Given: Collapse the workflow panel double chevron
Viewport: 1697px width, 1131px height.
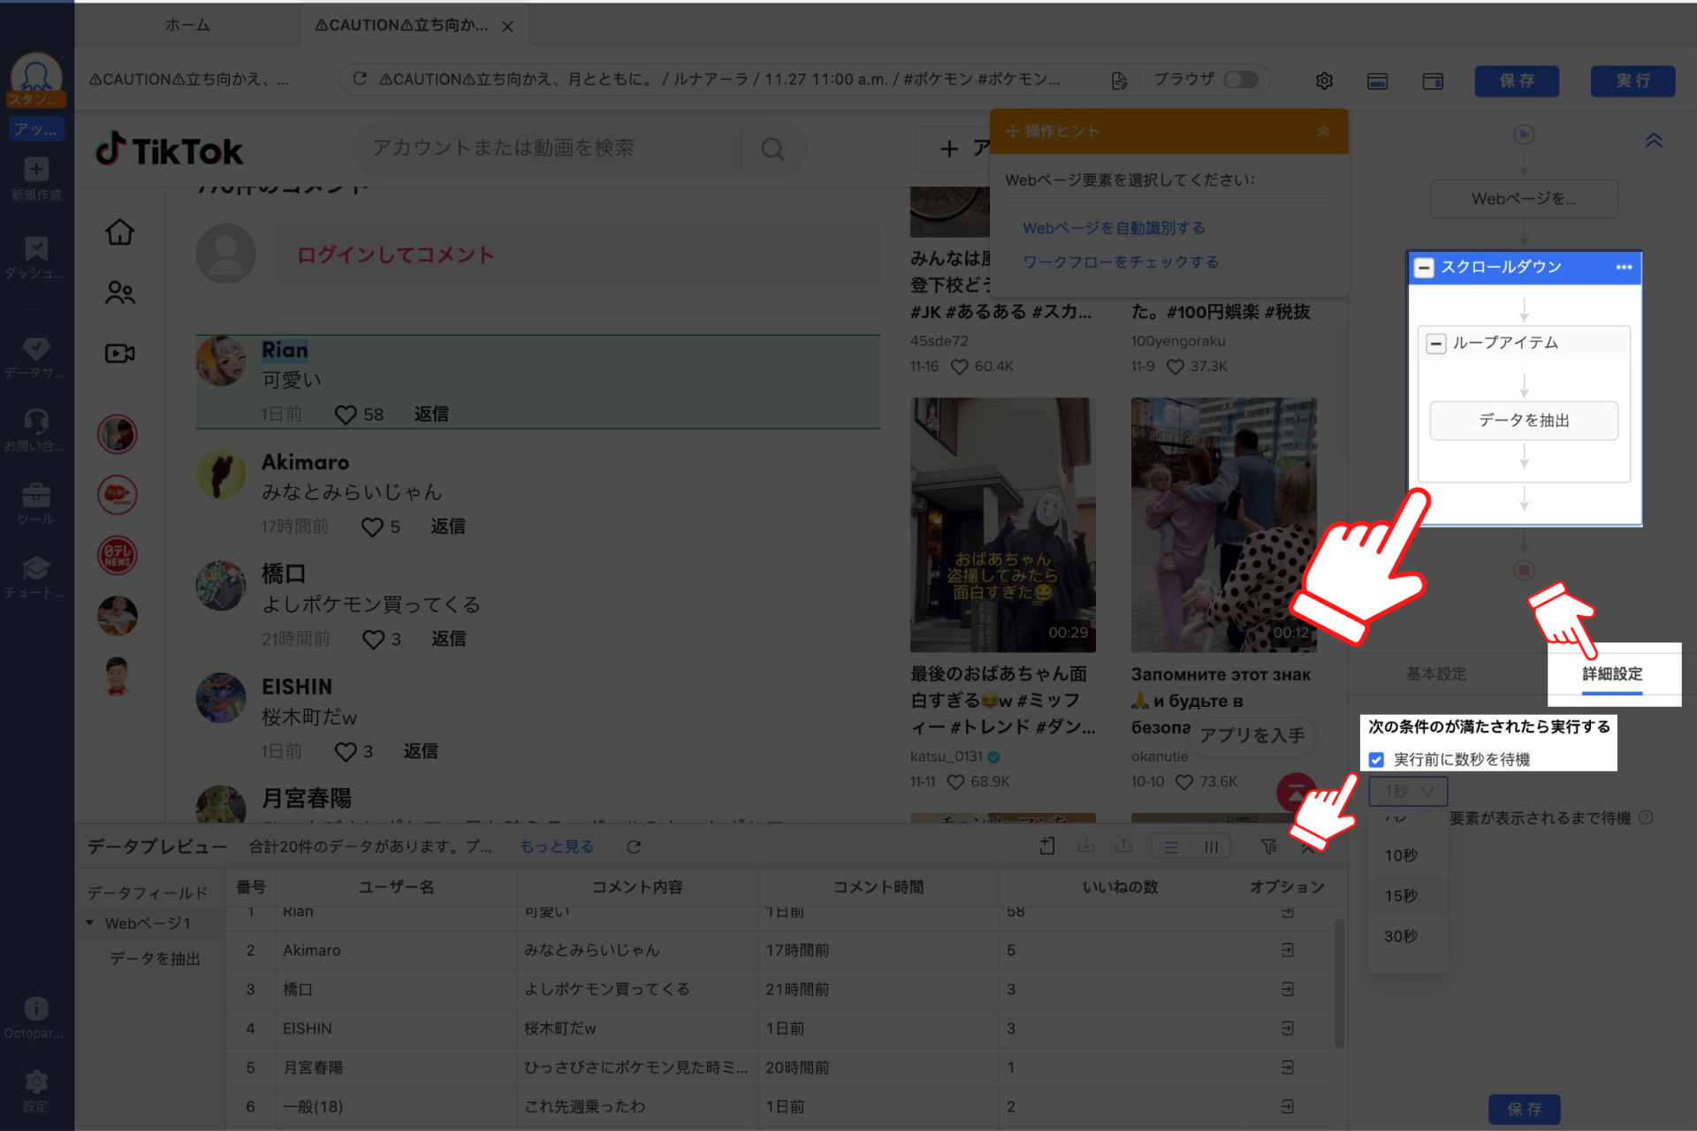Looking at the screenshot, I should [x=1654, y=140].
